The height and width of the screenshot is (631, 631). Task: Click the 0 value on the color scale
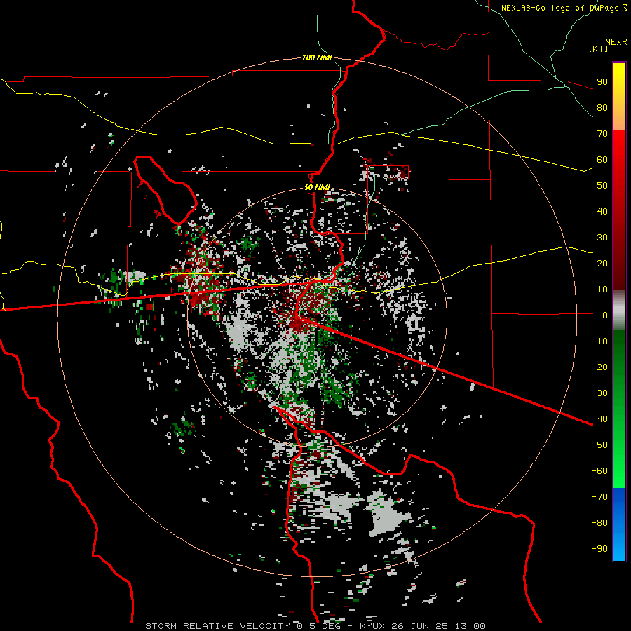[x=605, y=315]
